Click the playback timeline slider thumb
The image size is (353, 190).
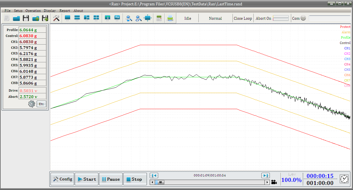(160, 182)
